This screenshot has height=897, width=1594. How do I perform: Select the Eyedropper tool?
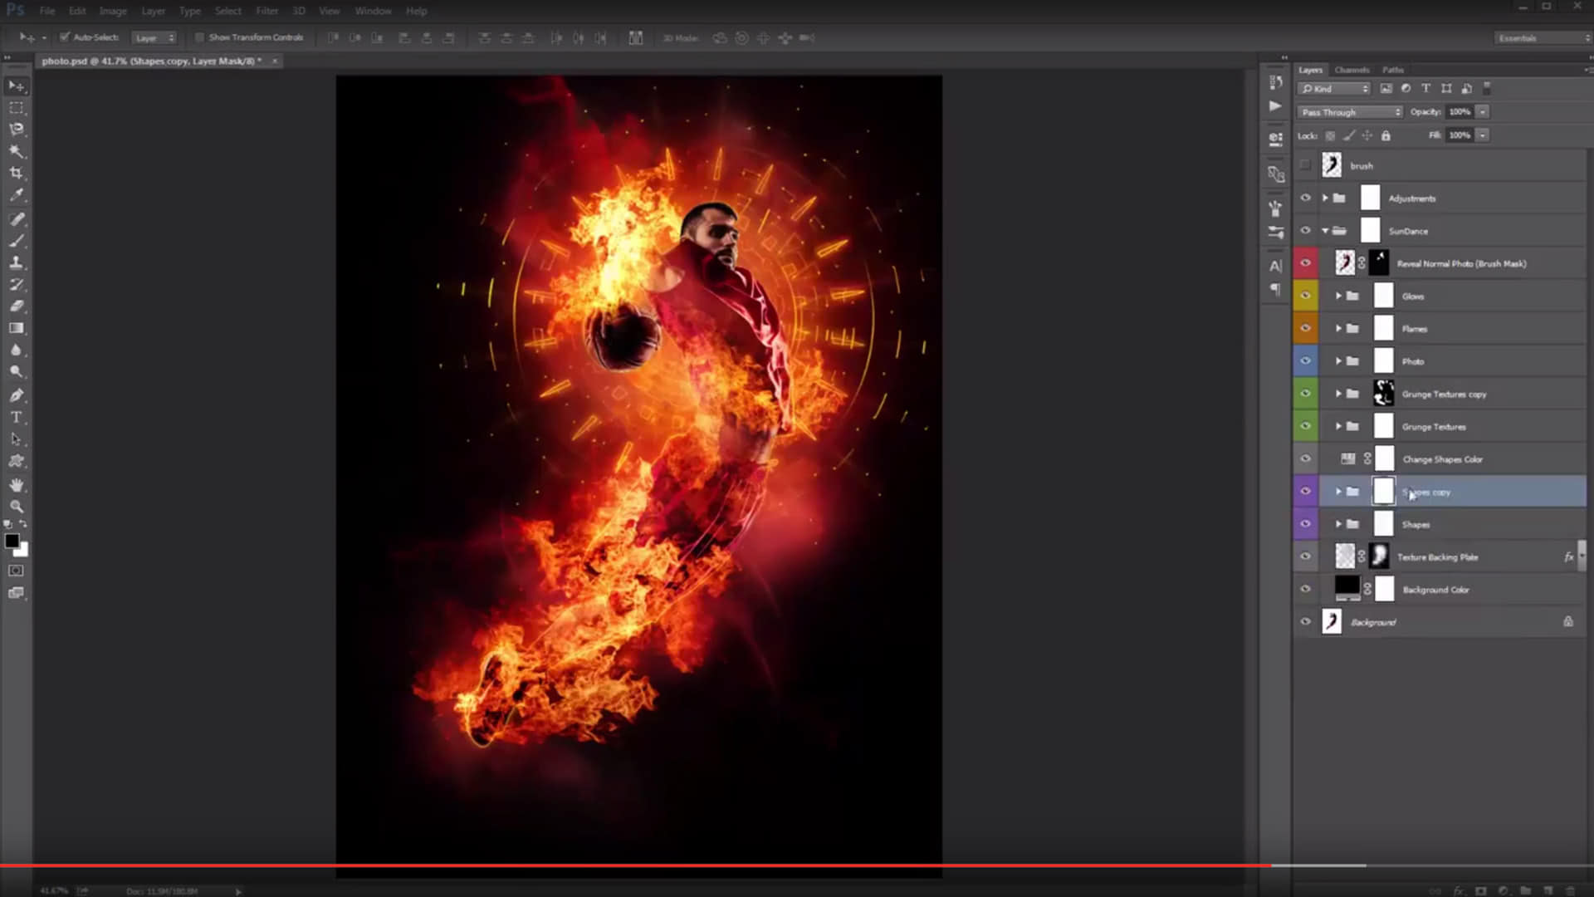click(16, 195)
